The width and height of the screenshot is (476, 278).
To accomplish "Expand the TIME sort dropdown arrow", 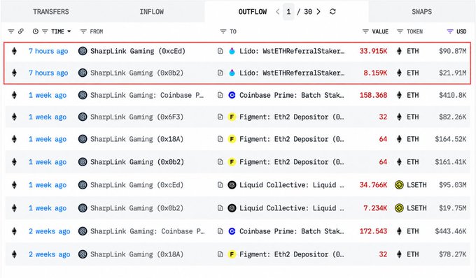I will click(x=69, y=31).
